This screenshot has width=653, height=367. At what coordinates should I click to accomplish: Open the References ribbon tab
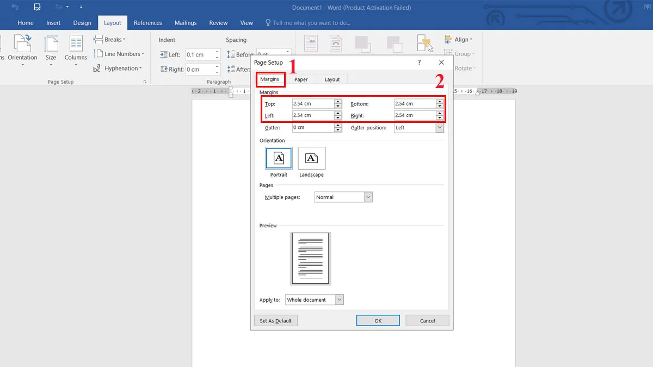coord(148,23)
